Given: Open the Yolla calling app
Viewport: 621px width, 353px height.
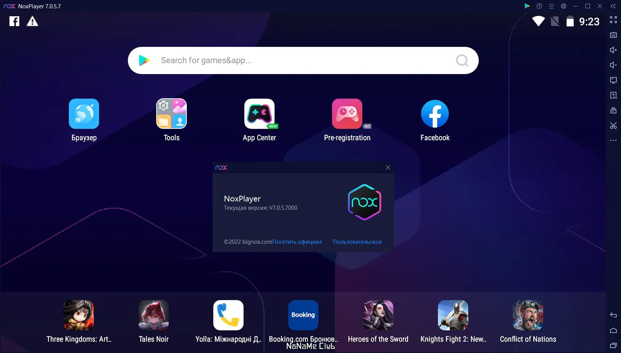Looking at the screenshot, I should point(228,315).
